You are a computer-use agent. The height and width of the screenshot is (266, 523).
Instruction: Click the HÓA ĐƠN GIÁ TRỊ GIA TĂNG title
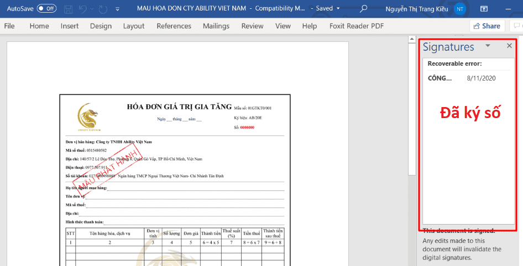coord(179,107)
